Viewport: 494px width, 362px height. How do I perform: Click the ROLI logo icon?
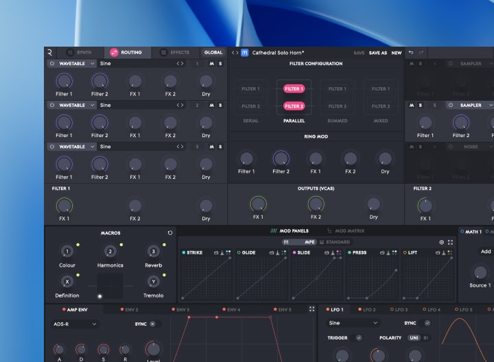click(50, 53)
